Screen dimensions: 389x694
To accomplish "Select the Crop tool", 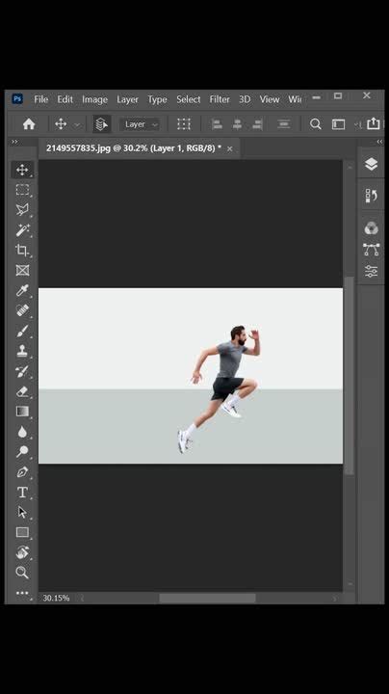I will pyautogui.click(x=22, y=250).
